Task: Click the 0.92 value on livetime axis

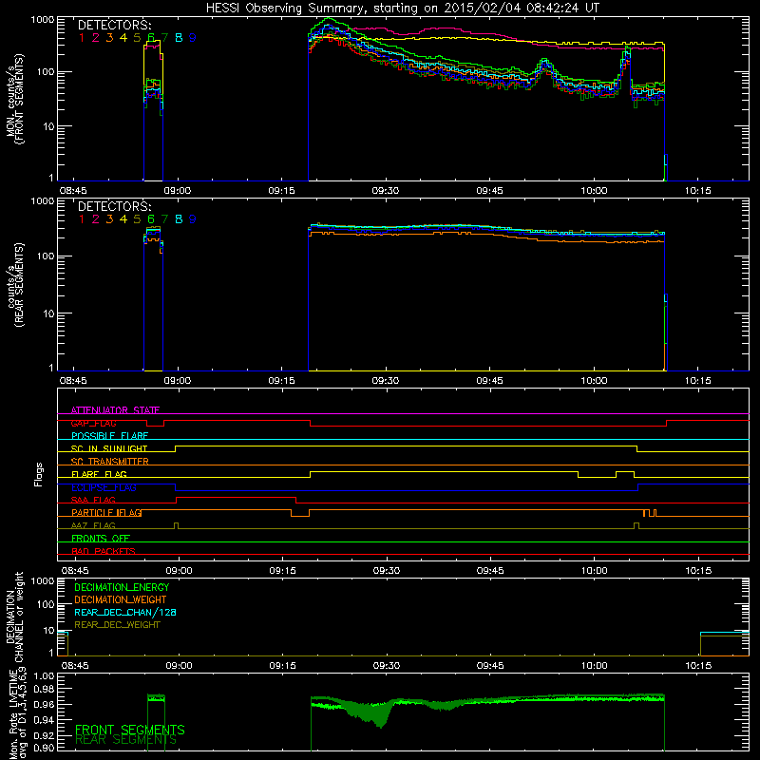Action: click(44, 733)
